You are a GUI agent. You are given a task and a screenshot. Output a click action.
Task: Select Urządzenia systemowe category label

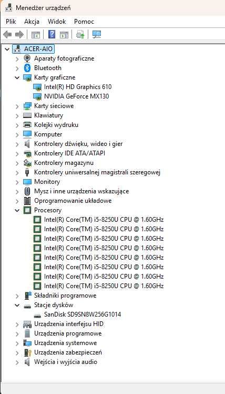[66, 343]
